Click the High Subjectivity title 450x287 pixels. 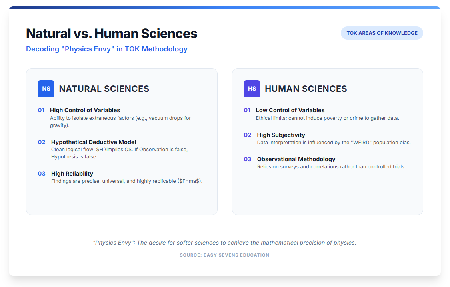(281, 135)
